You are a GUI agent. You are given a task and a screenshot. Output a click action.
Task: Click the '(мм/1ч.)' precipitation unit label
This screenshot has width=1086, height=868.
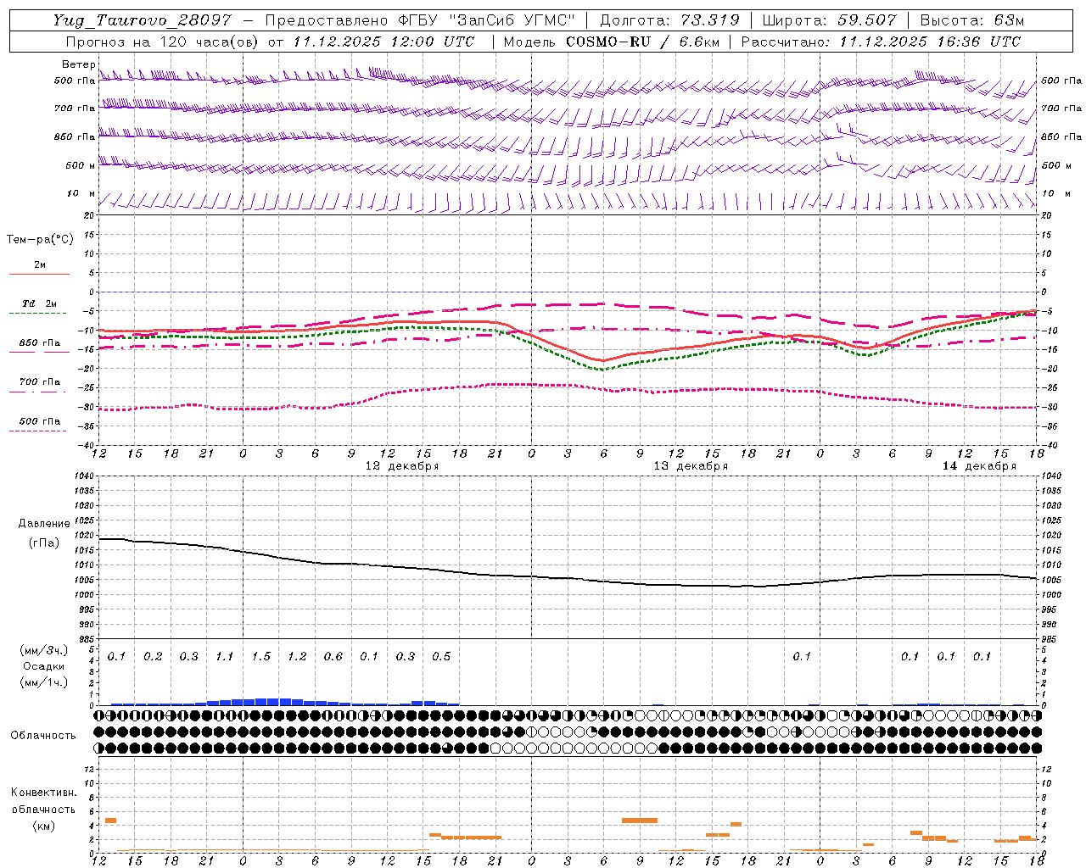[43, 682]
